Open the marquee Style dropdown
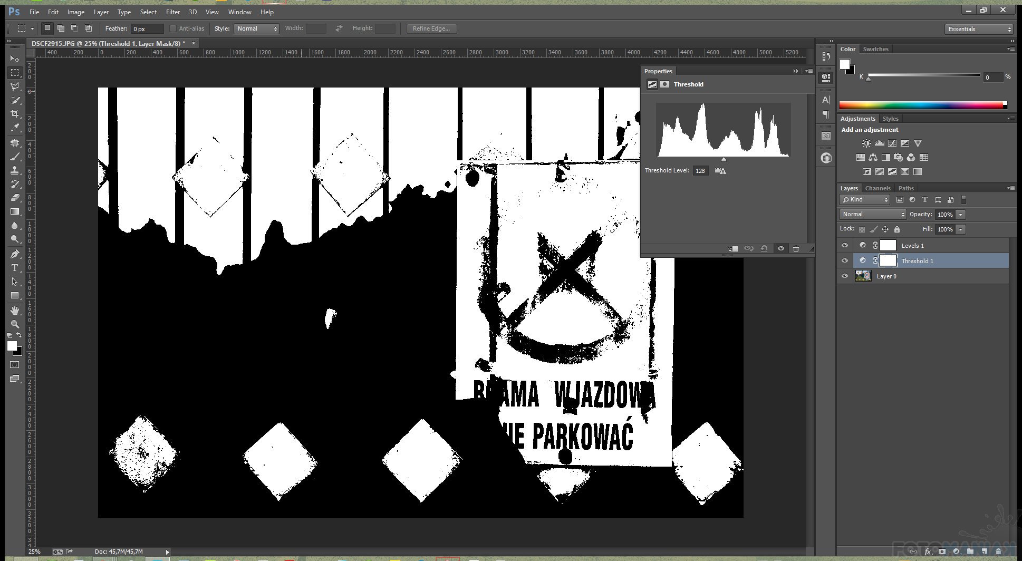 (x=257, y=28)
